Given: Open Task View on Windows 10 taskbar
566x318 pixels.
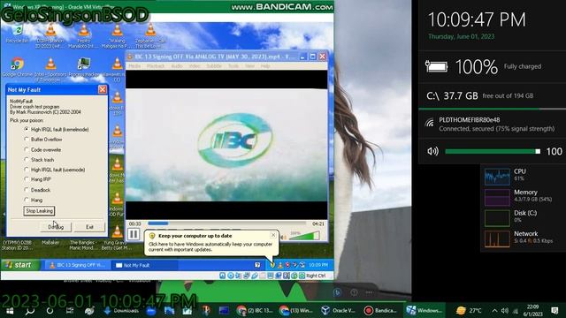Looking at the screenshot, I should (x=70, y=310).
